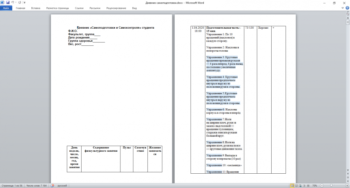Click the zoom out minus button
This screenshot has height=188, width=350.
coord(322,186)
